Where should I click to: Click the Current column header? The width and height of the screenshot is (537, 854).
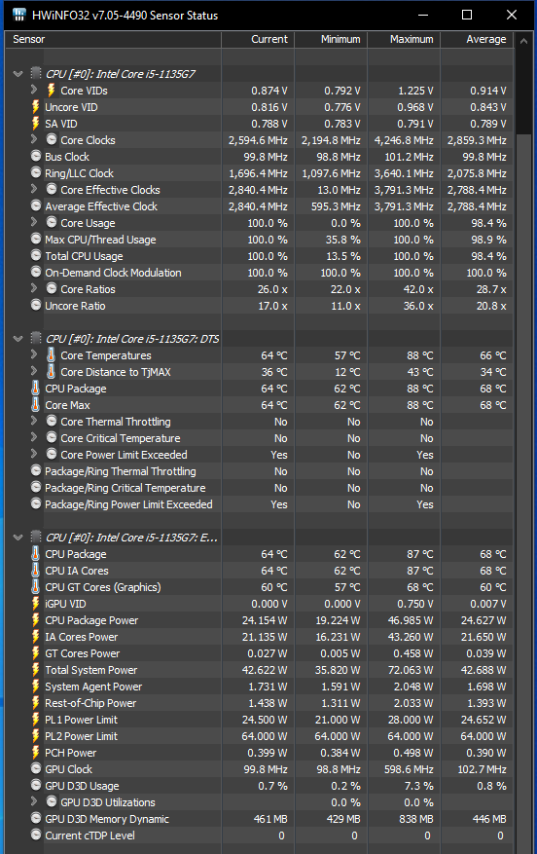pos(258,39)
